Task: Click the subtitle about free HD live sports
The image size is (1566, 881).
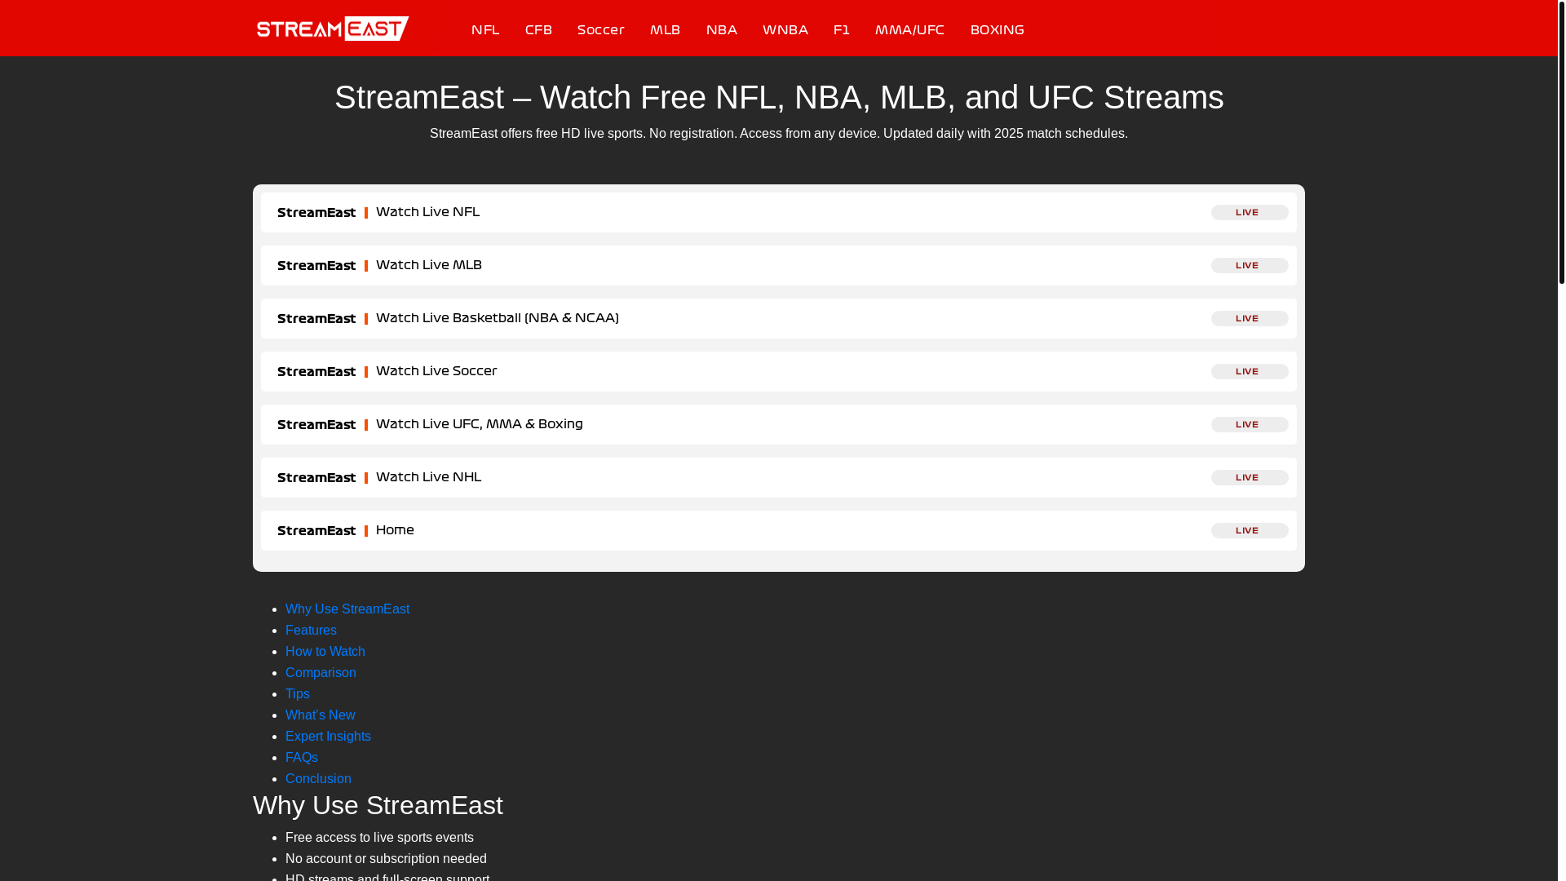Action: [779, 134]
